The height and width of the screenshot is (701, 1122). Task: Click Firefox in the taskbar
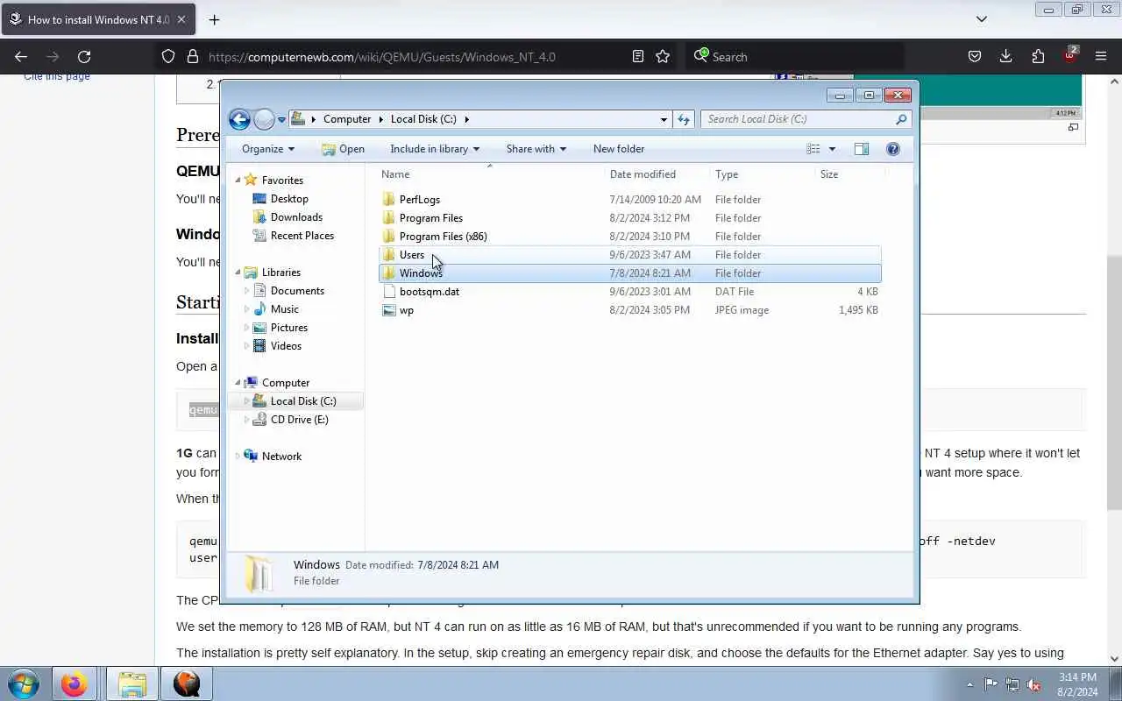click(x=74, y=683)
